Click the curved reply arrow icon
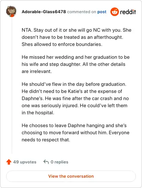The height and width of the screenshot is (188, 142). click(46, 162)
